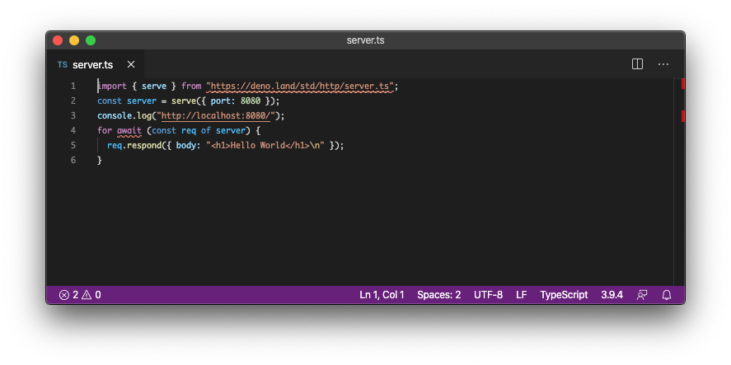Viewport: 731px width, 365px height.
Task: Open the errors count in status bar
Action: coord(68,295)
